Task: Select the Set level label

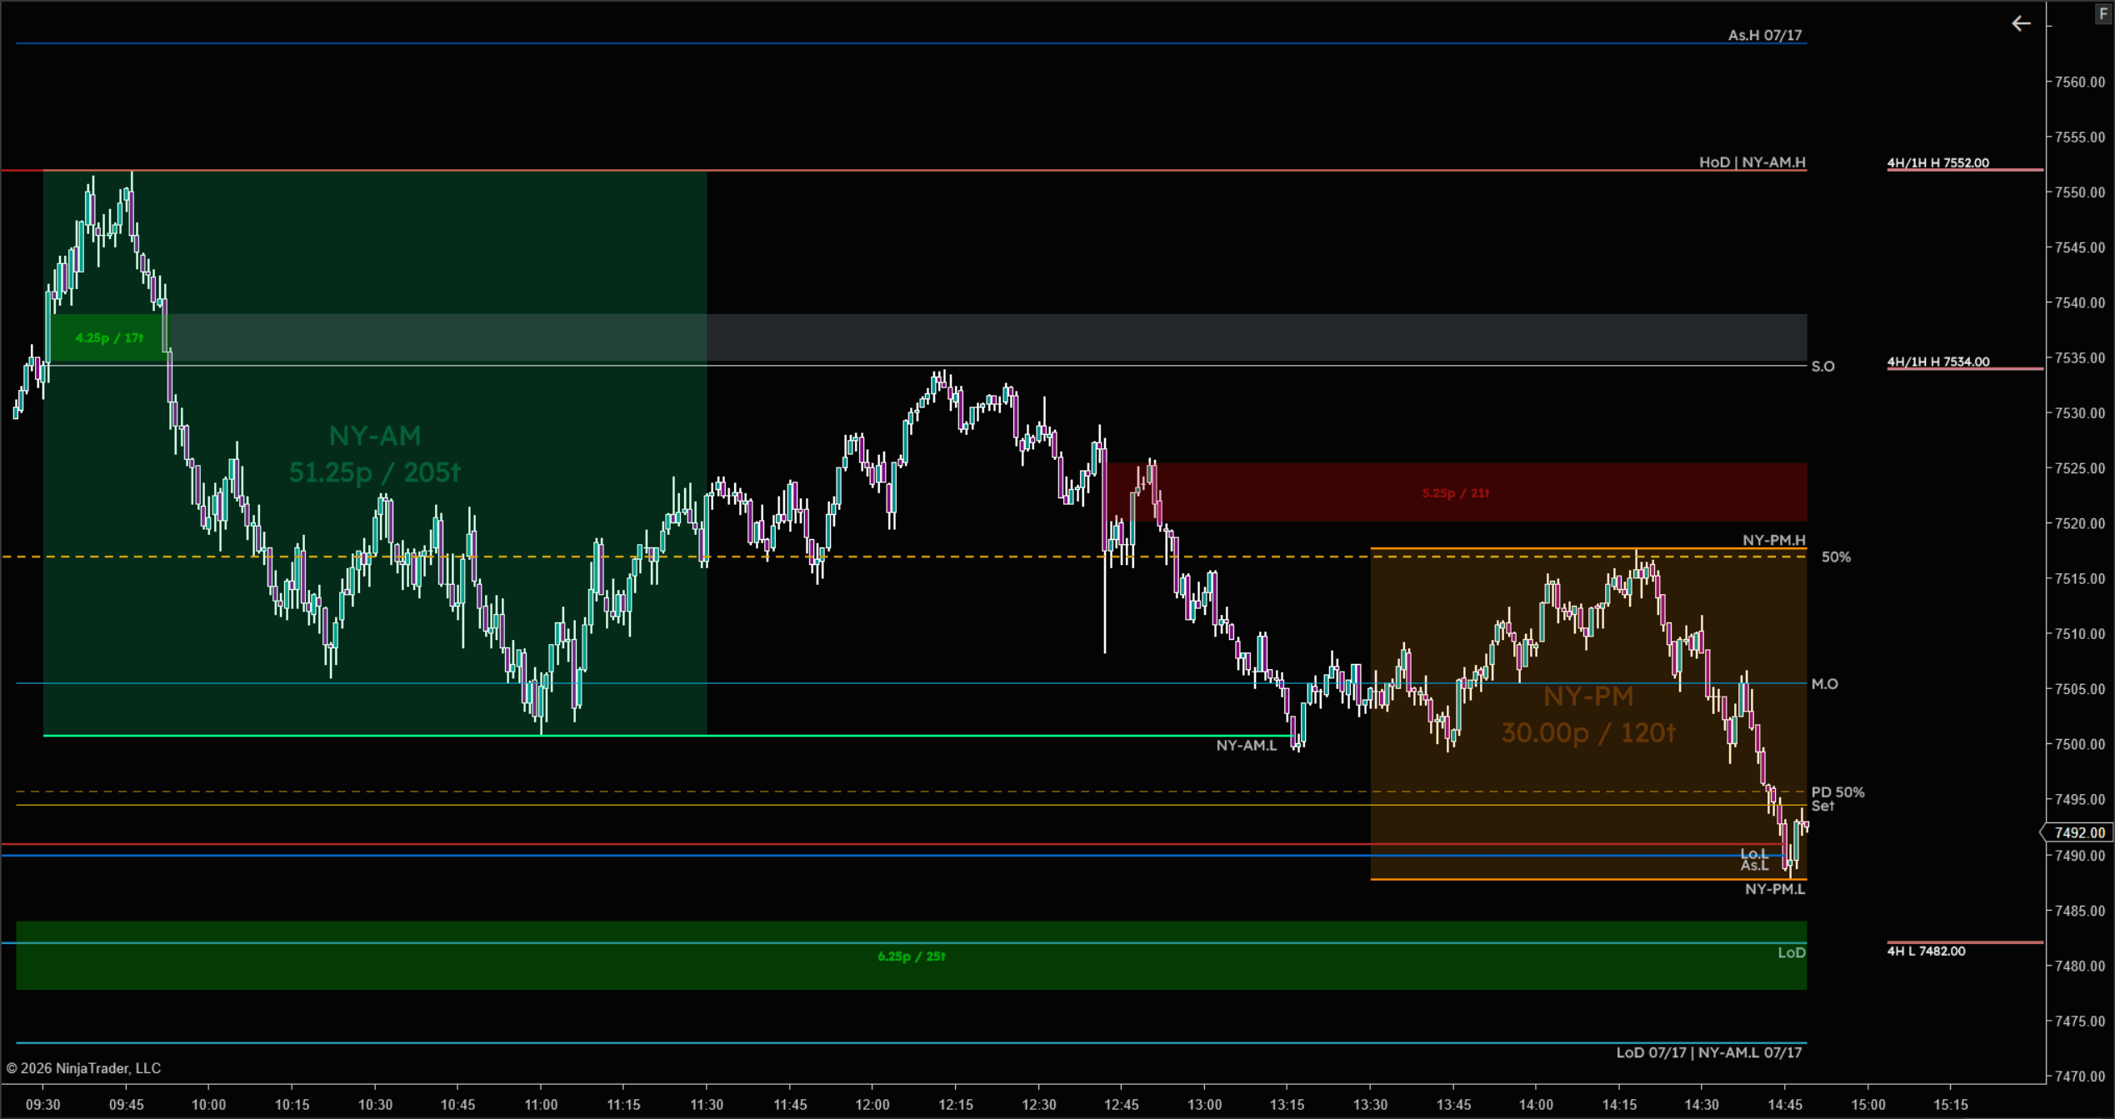Action: [1822, 806]
